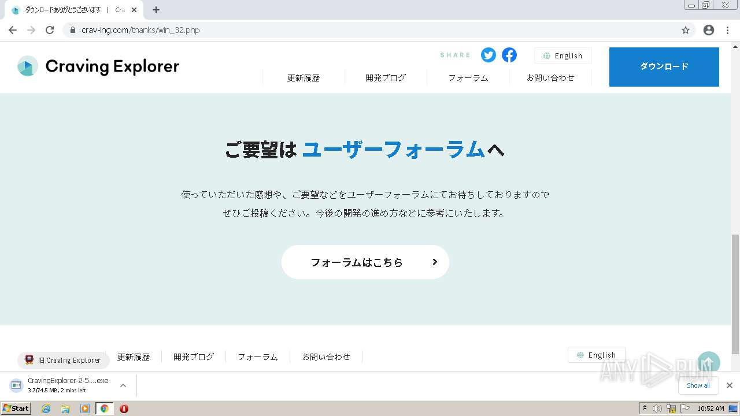The height and width of the screenshot is (416, 740).
Task: Share on Twitter icon
Action: 489,55
